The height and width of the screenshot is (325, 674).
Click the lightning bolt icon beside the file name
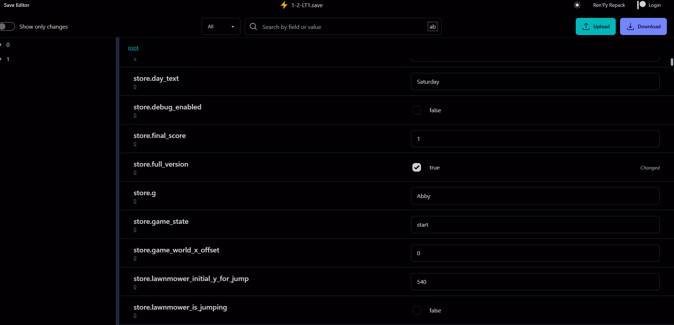pyautogui.click(x=284, y=5)
